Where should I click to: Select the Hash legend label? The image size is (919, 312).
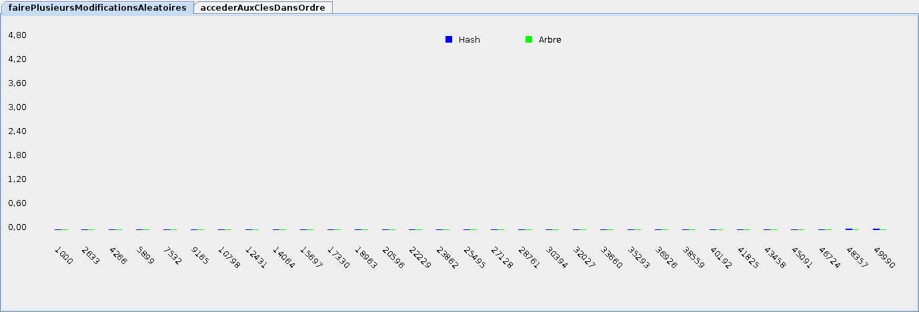point(470,39)
